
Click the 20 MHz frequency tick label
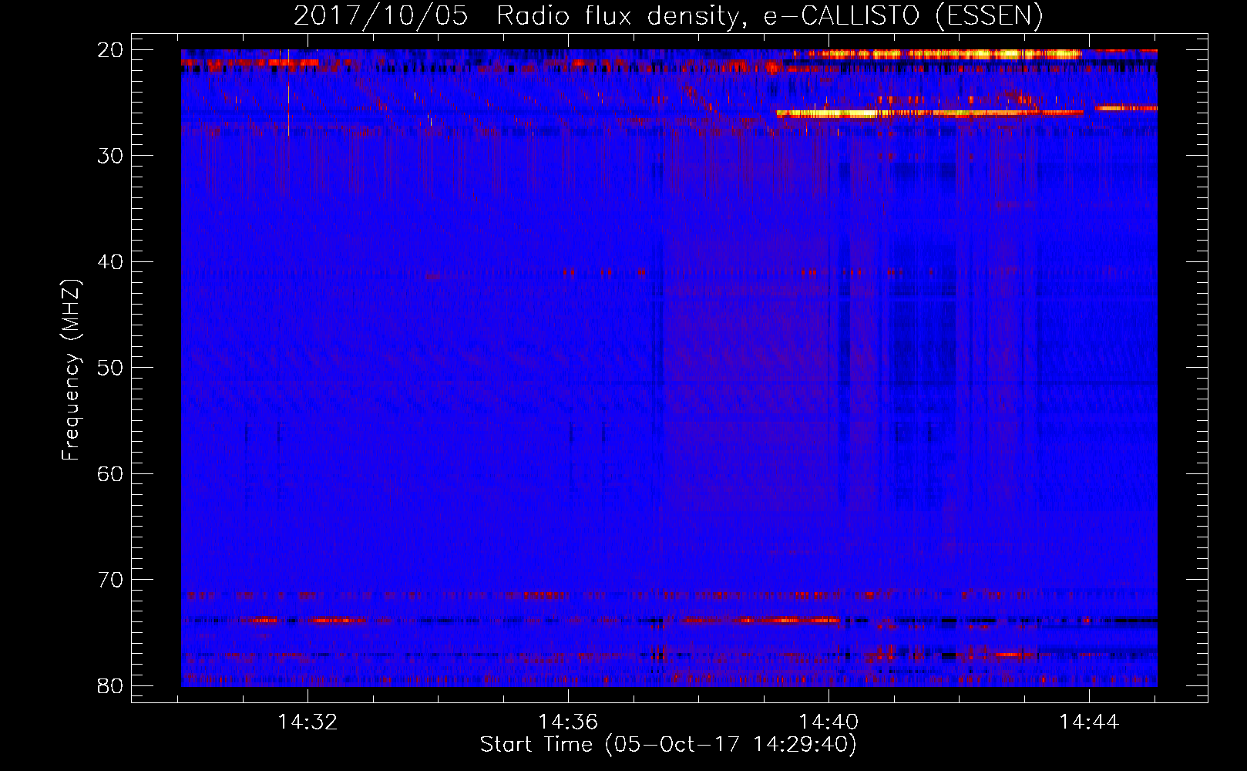[x=111, y=50]
